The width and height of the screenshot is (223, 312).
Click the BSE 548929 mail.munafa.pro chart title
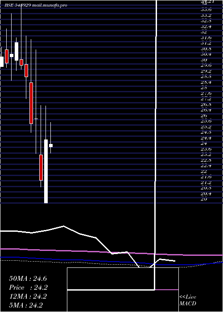36,5
